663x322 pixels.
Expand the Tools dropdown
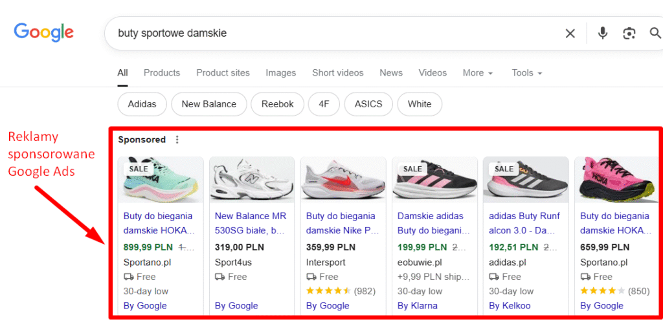[x=527, y=73]
